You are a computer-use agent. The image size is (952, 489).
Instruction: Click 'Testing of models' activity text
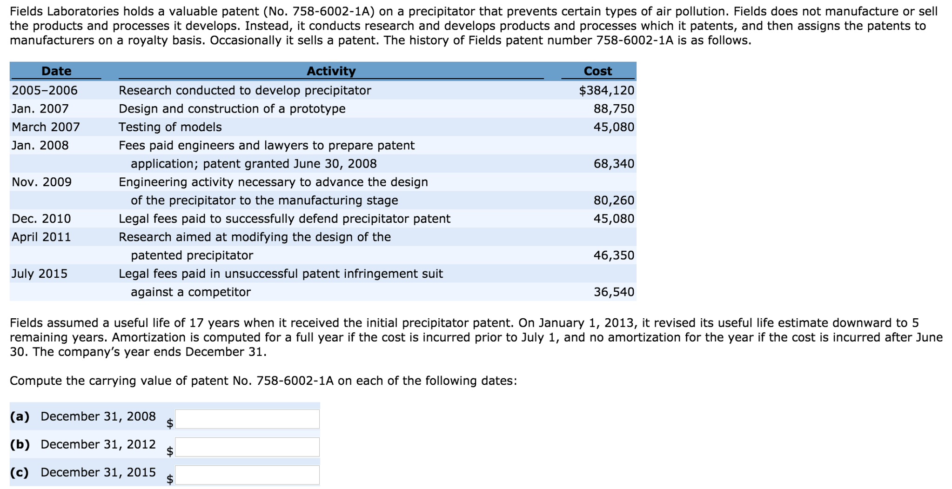coord(170,127)
